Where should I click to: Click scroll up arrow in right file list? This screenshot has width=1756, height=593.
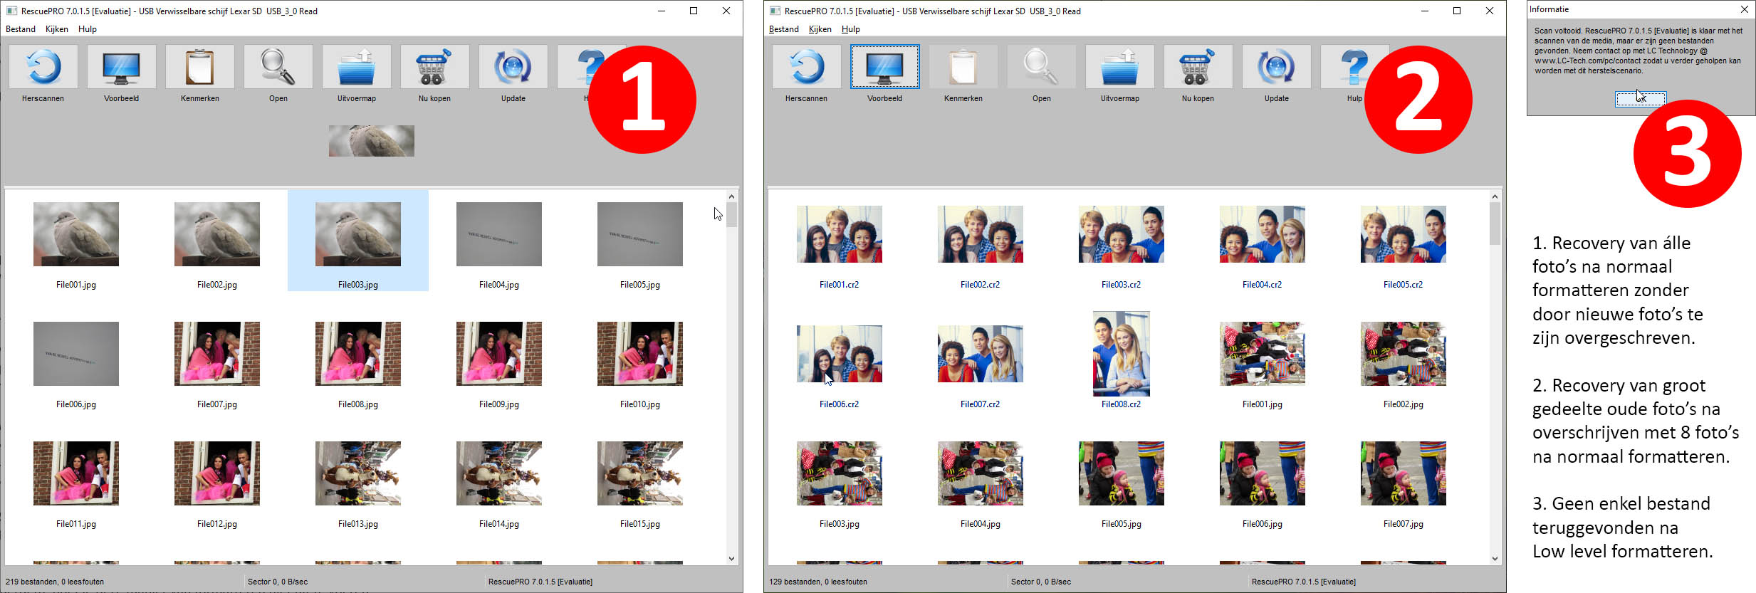[x=1495, y=196]
